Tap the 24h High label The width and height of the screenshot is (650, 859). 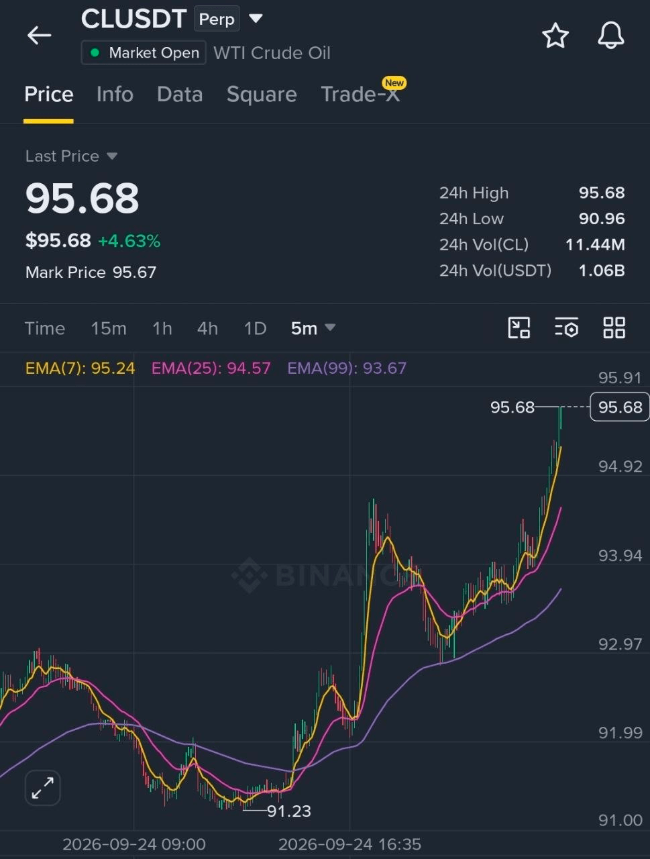coord(474,193)
